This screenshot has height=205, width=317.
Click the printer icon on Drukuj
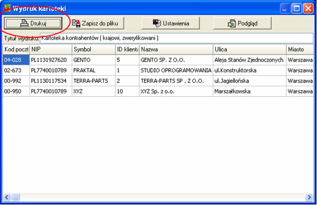(24, 24)
